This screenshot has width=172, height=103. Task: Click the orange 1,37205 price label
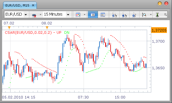159,30
